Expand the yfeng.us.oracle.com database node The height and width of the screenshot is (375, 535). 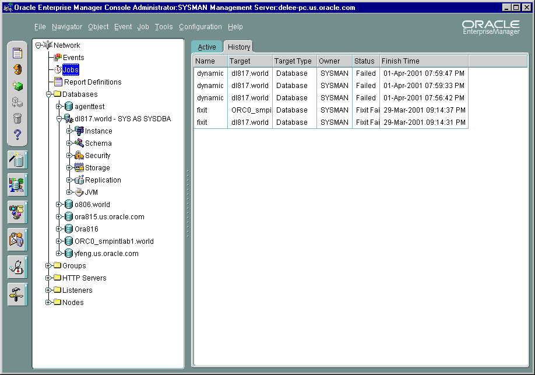click(59, 254)
